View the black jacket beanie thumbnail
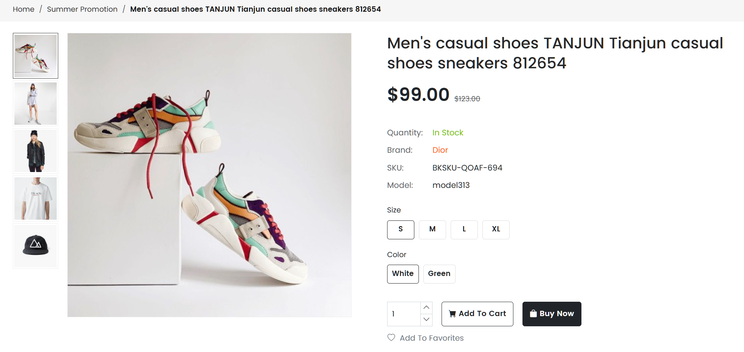Screen dimensions: 744x352 (x=36, y=151)
